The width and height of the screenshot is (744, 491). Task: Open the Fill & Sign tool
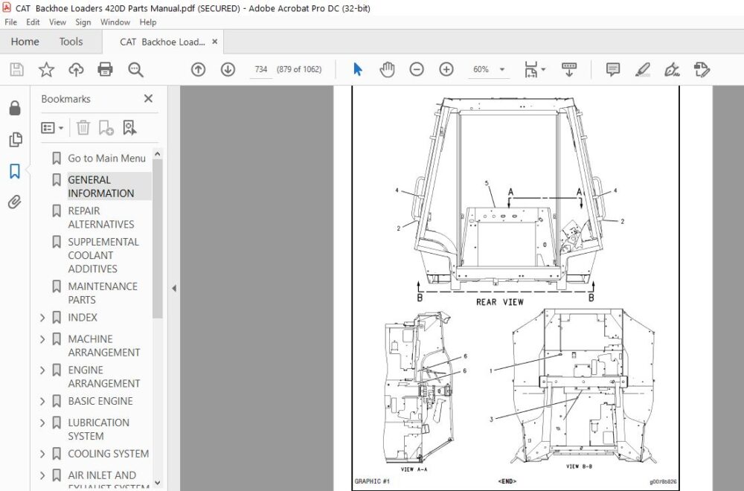coord(672,69)
